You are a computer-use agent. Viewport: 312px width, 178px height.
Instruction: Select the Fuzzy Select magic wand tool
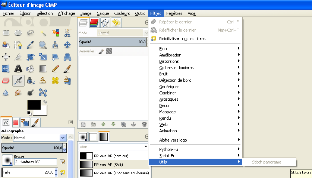click(43, 33)
